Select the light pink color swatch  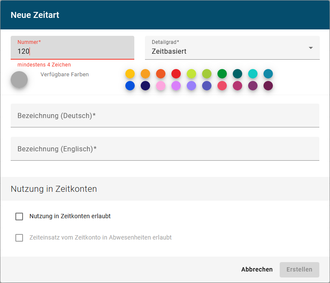[161, 86]
